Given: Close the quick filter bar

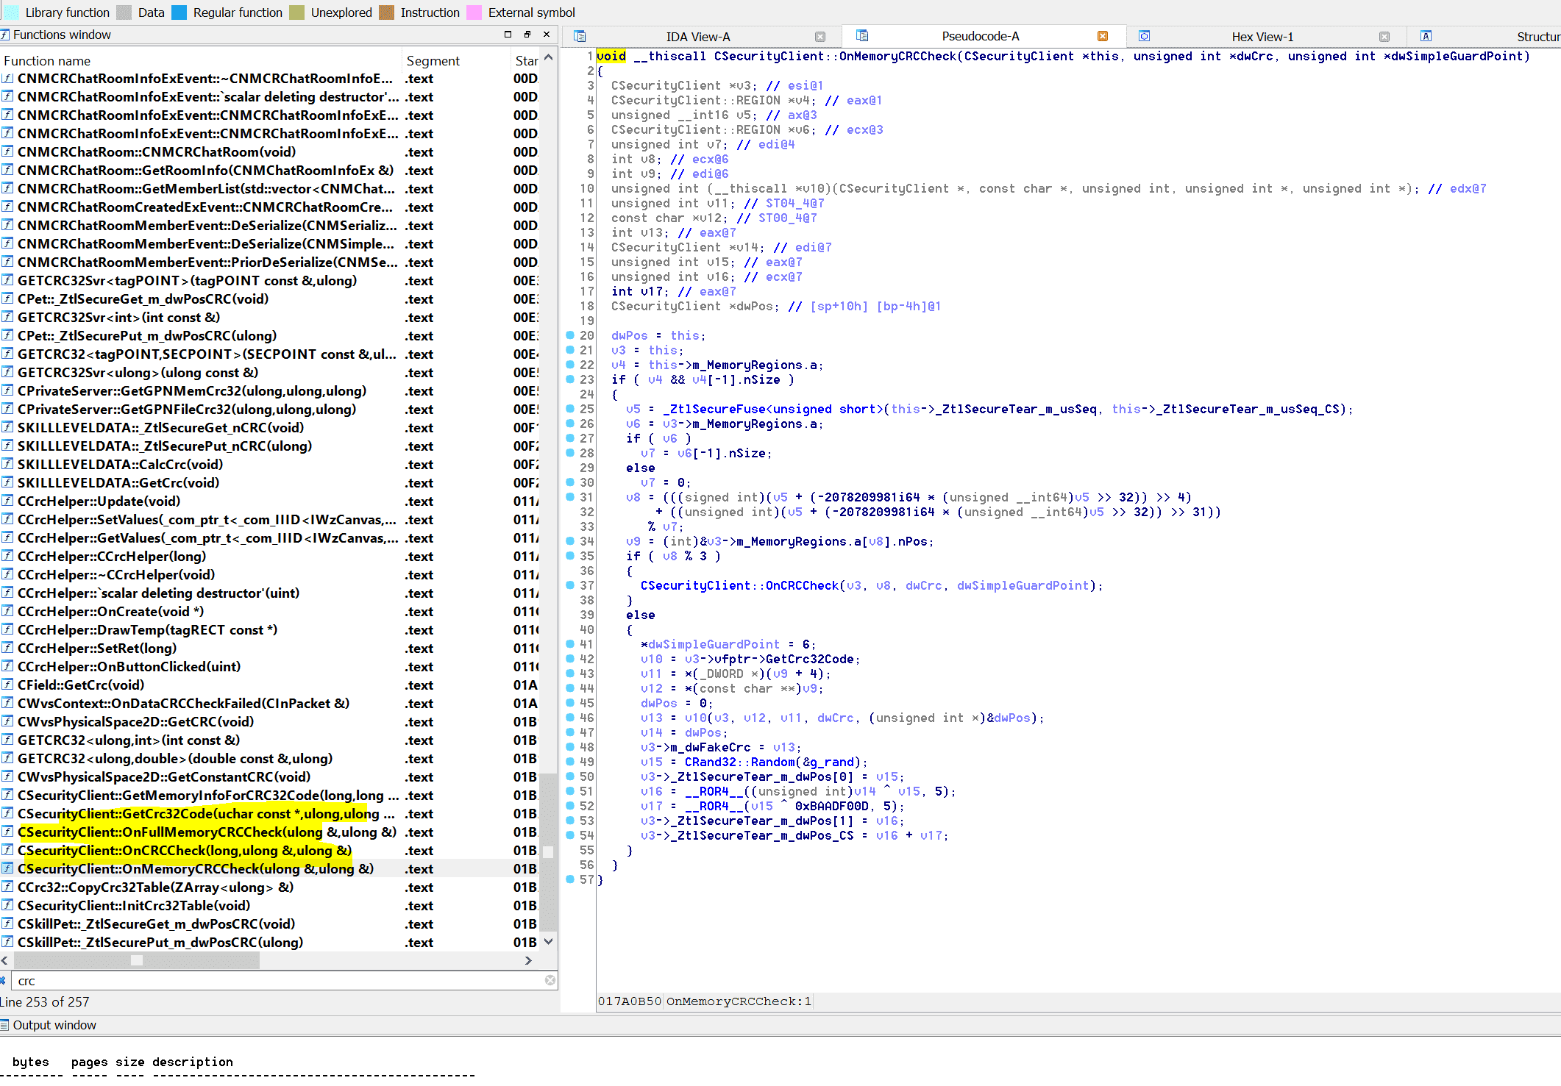Looking at the screenshot, I should [3, 980].
